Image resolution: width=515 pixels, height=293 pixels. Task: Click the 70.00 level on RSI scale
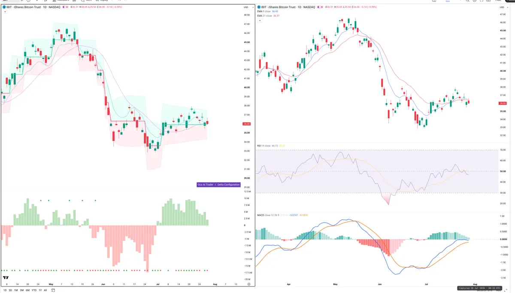coord(503,150)
